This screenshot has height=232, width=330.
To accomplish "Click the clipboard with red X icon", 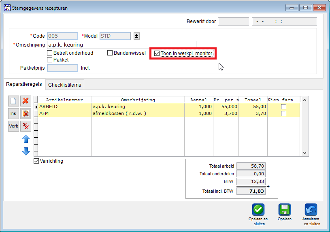I will (x=26, y=113).
